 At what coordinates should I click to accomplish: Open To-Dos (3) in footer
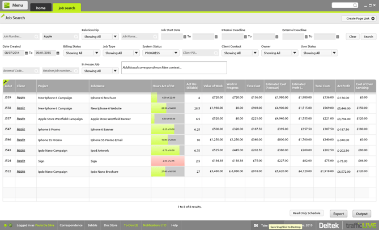click(131, 225)
